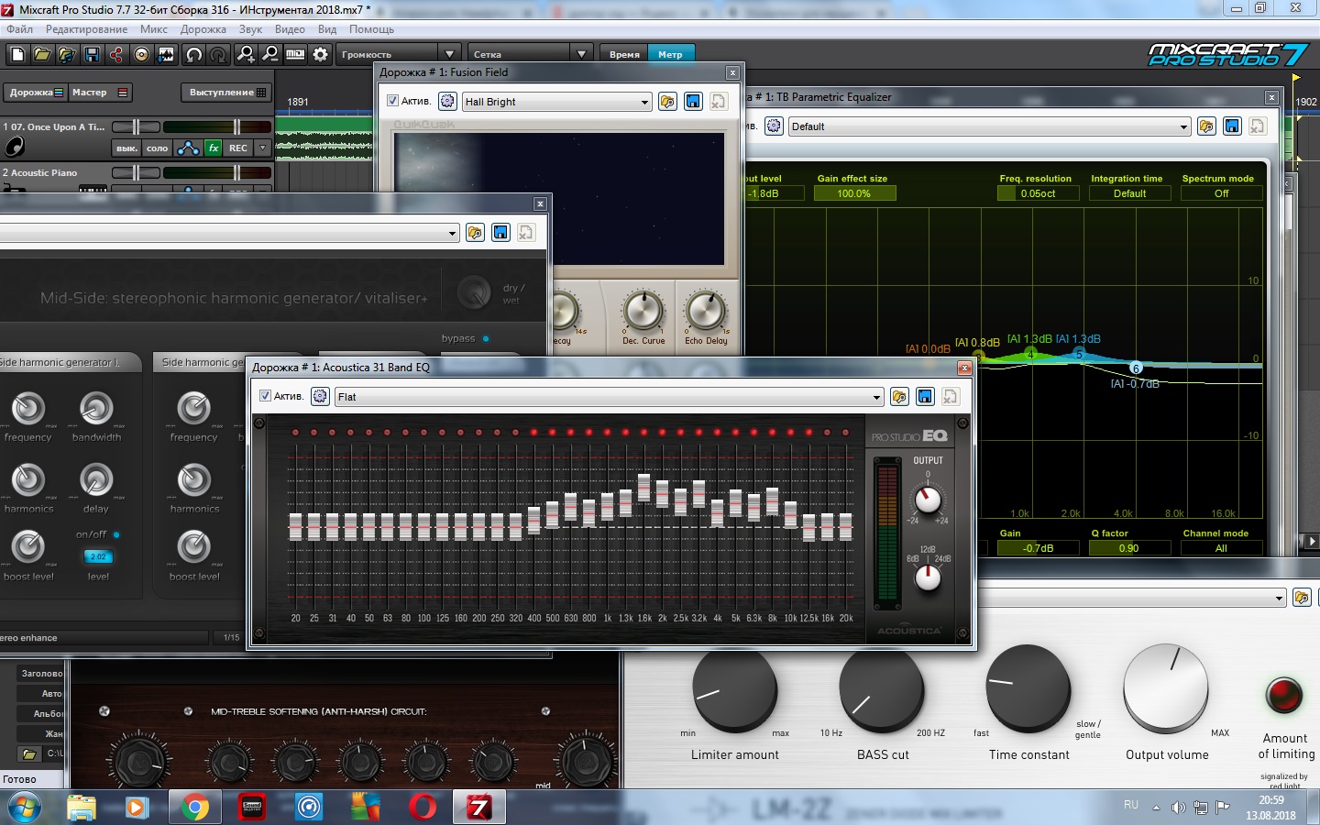The image size is (1320, 825).
Task: Toggle automation icon on track 1
Action: pos(188,148)
